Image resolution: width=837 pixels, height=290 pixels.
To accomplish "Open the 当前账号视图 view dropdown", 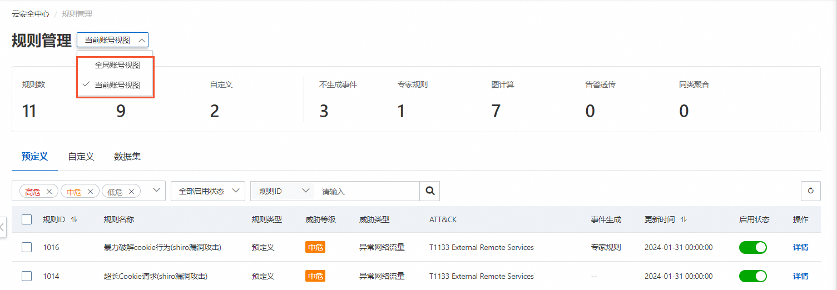I will click(x=112, y=40).
